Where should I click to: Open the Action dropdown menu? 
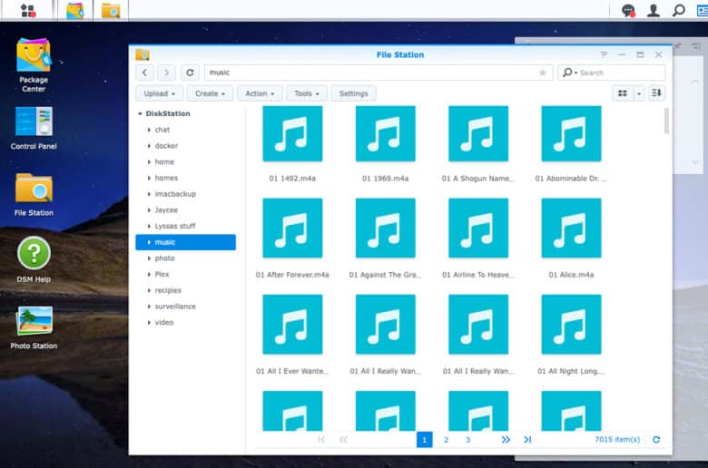point(260,93)
